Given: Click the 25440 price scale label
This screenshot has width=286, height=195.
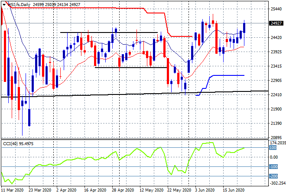Looking at the screenshot, I should click(x=276, y=9).
